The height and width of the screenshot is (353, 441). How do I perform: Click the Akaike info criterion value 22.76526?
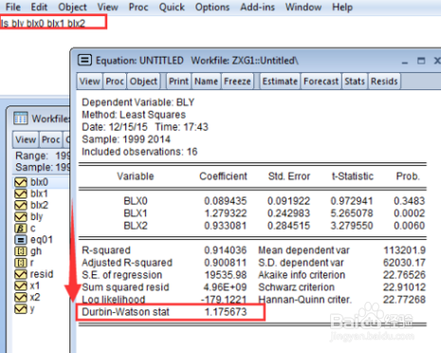[404, 275]
